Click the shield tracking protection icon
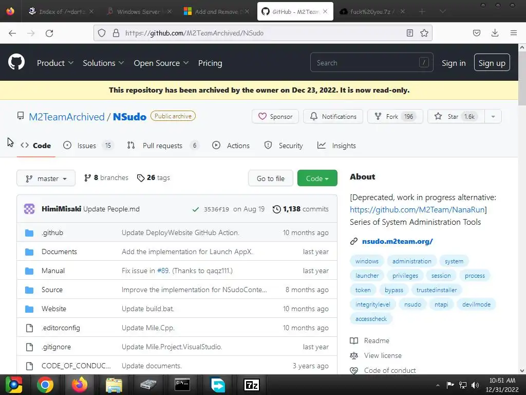The width and height of the screenshot is (526, 395). [102, 33]
